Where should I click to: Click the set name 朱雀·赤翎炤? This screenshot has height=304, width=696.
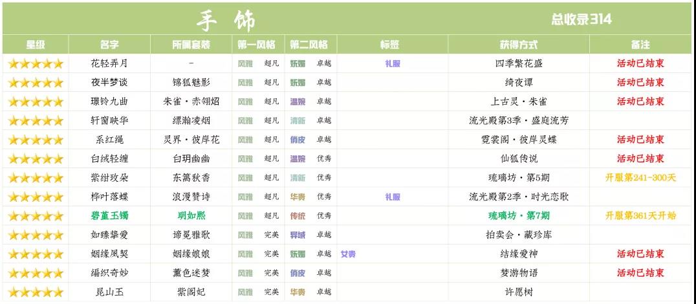191,102
